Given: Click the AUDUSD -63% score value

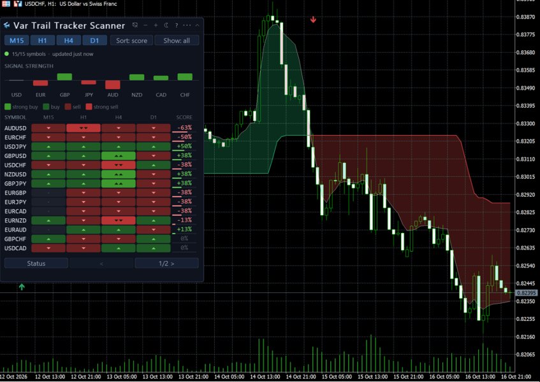Looking at the screenshot, I should click(185, 128).
